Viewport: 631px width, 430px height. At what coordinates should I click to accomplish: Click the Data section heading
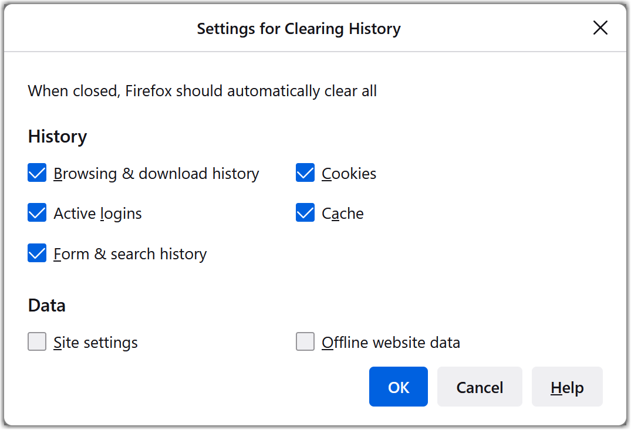[x=46, y=305]
